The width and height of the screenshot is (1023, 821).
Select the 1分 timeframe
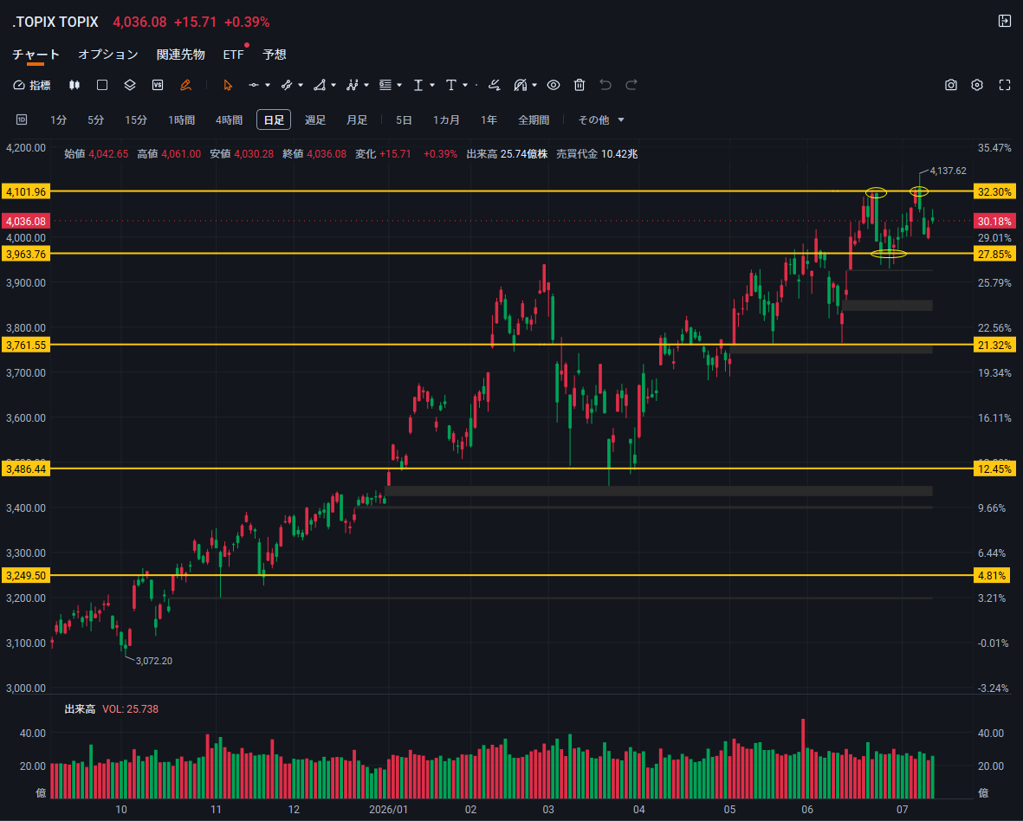click(59, 120)
